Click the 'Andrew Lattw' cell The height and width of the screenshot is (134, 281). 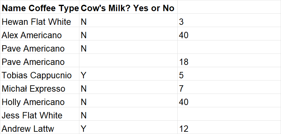(x=28, y=129)
